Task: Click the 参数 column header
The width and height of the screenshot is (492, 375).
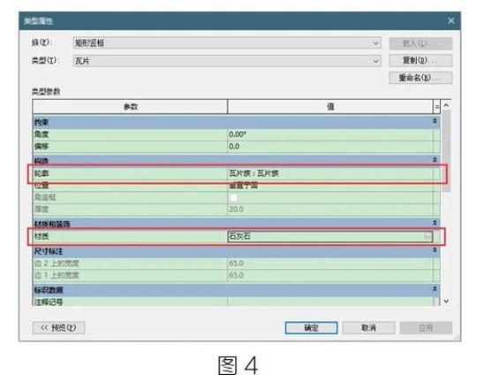Action: click(x=130, y=107)
